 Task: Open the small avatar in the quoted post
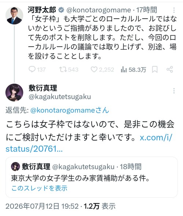(15, 166)
